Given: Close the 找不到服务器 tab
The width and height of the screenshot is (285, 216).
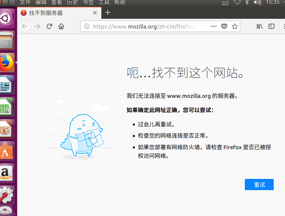Looking at the screenshot, I should tap(95, 13).
